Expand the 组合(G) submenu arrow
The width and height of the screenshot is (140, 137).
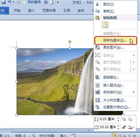[134, 55]
